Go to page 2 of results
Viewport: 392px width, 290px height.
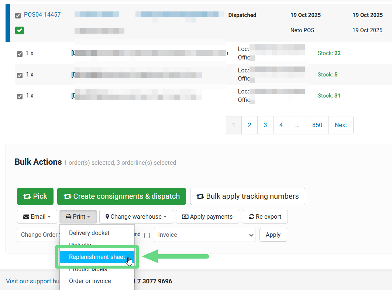[250, 125]
